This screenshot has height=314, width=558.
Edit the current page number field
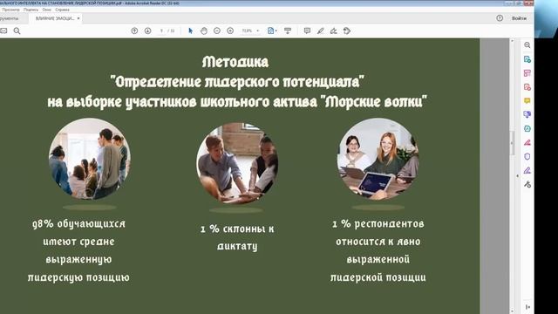[x=161, y=31]
